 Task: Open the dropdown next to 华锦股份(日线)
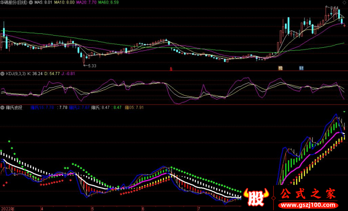[31, 3]
